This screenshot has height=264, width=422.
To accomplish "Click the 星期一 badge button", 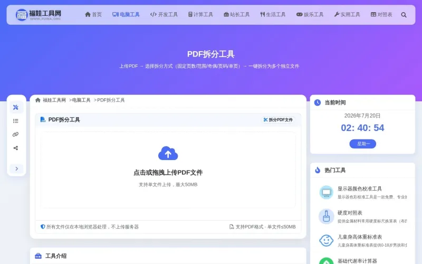I will click(362, 144).
